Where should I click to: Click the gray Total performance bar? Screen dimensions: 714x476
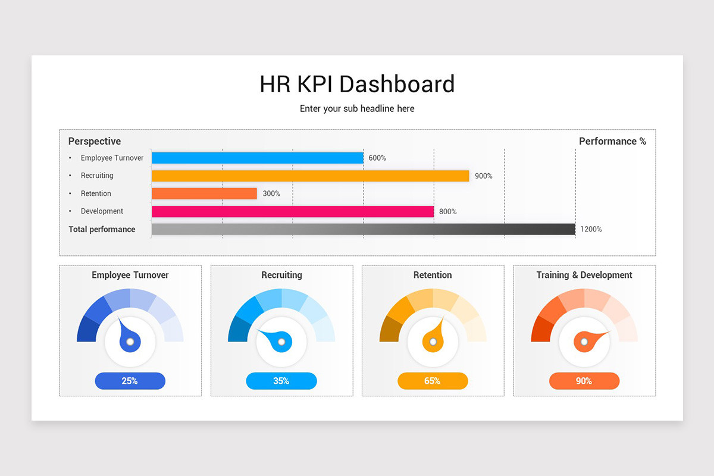click(x=363, y=229)
